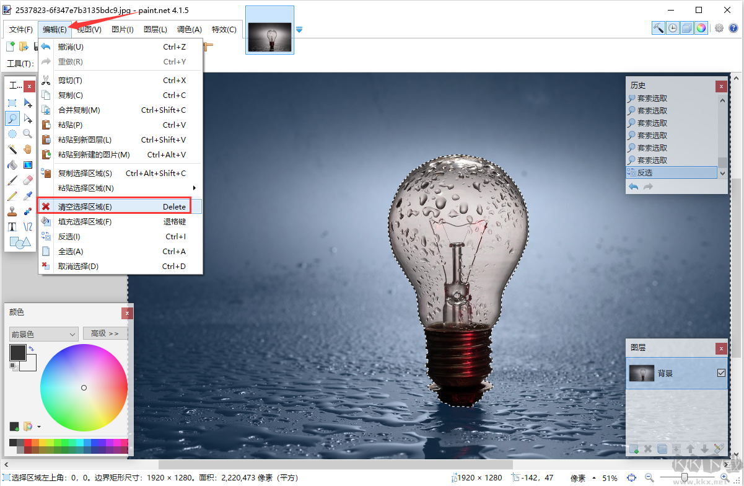744x486 pixels.
Task: Open layer properties in the Layers panel
Action: pyautogui.click(x=719, y=449)
